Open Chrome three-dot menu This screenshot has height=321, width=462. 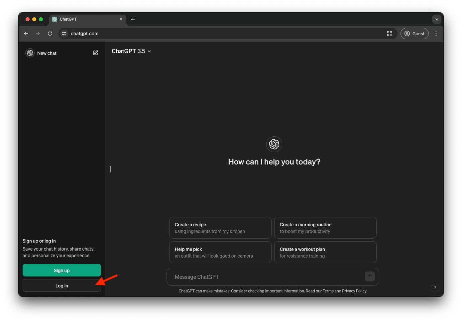[436, 34]
